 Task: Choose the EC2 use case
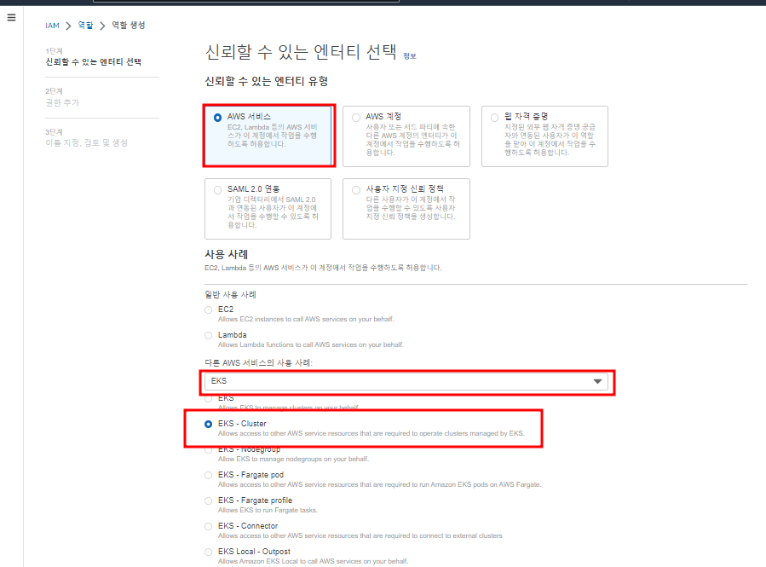click(x=209, y=310)
